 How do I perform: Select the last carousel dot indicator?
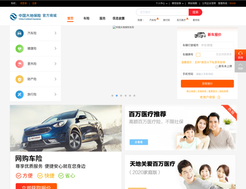(x=134, y=96)
